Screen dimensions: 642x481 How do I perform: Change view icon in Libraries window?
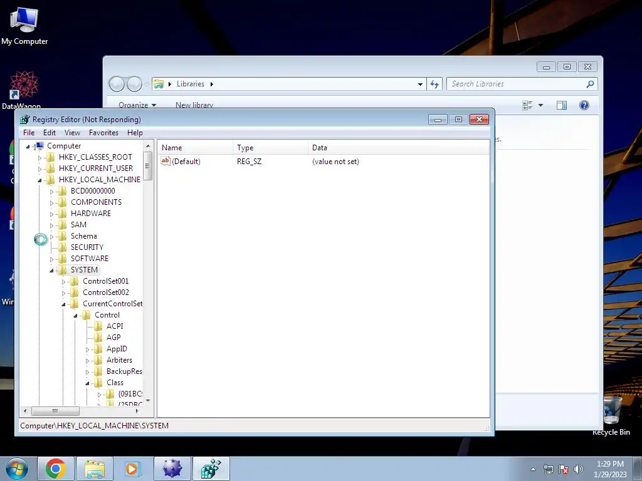click(x=528, y=105)
